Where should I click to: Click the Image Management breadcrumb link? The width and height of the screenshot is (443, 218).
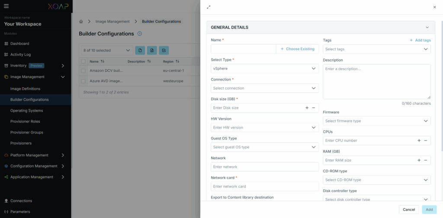(x=112, y=22)
